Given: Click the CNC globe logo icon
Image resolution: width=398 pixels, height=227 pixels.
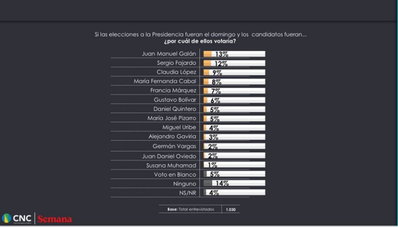Looking at the screenshot, I should point(6,219).
